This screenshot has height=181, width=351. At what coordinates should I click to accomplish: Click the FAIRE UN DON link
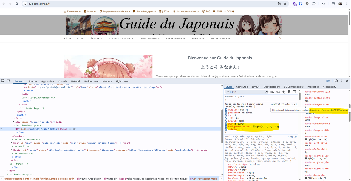point(224,12)
